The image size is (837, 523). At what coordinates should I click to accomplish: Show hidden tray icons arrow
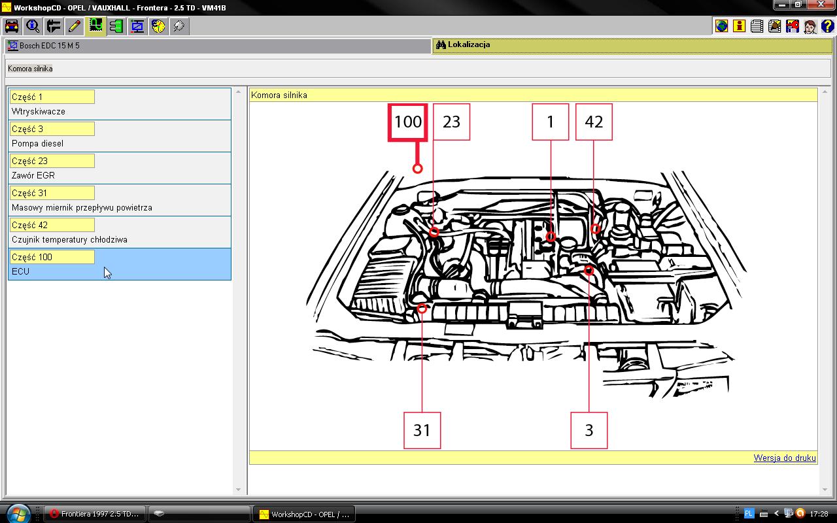[777, 514]
